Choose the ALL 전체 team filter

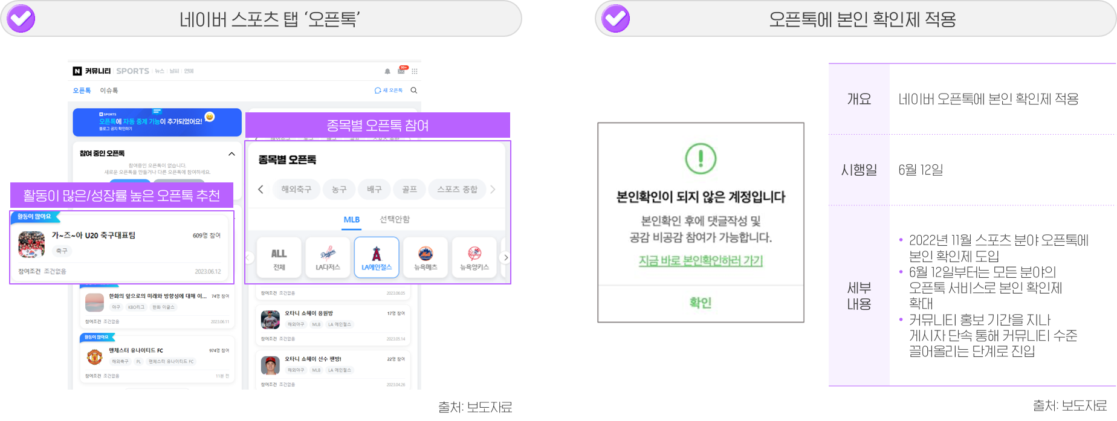(x=279, y=257)
